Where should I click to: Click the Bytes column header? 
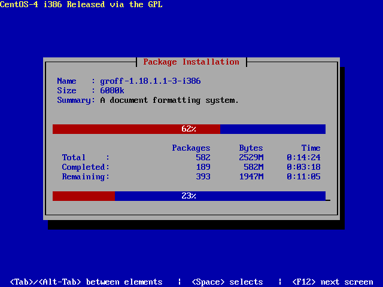(251, 148)
